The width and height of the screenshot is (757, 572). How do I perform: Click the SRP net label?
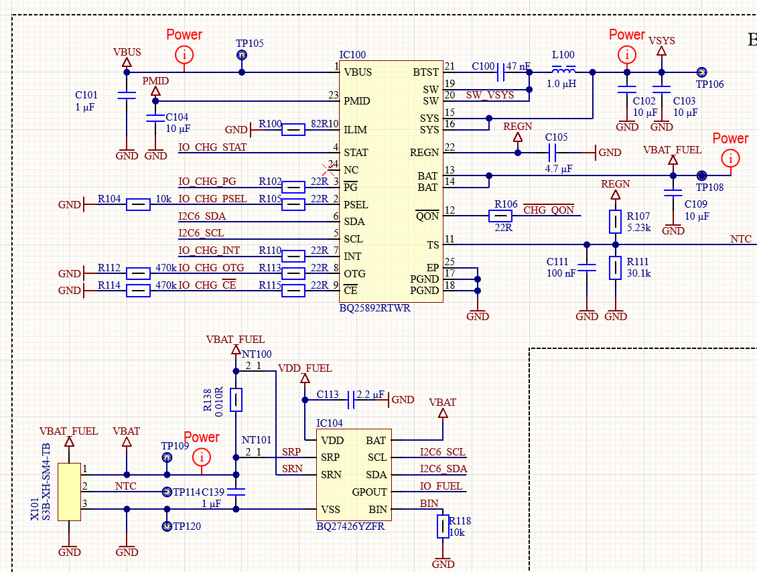pyautogui.click(x=291, y=452)
